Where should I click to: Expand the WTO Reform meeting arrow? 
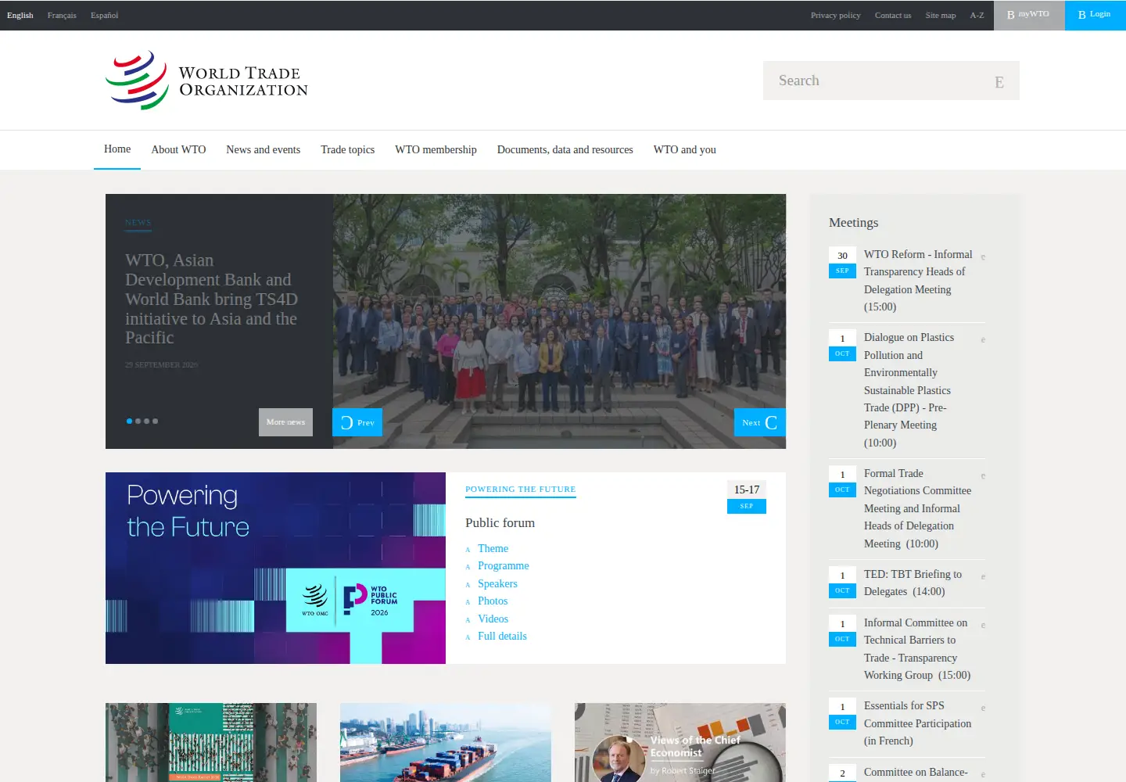point(983,257)
